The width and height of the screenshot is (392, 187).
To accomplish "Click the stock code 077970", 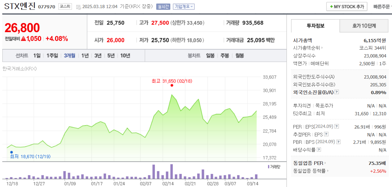I will 47,7.
